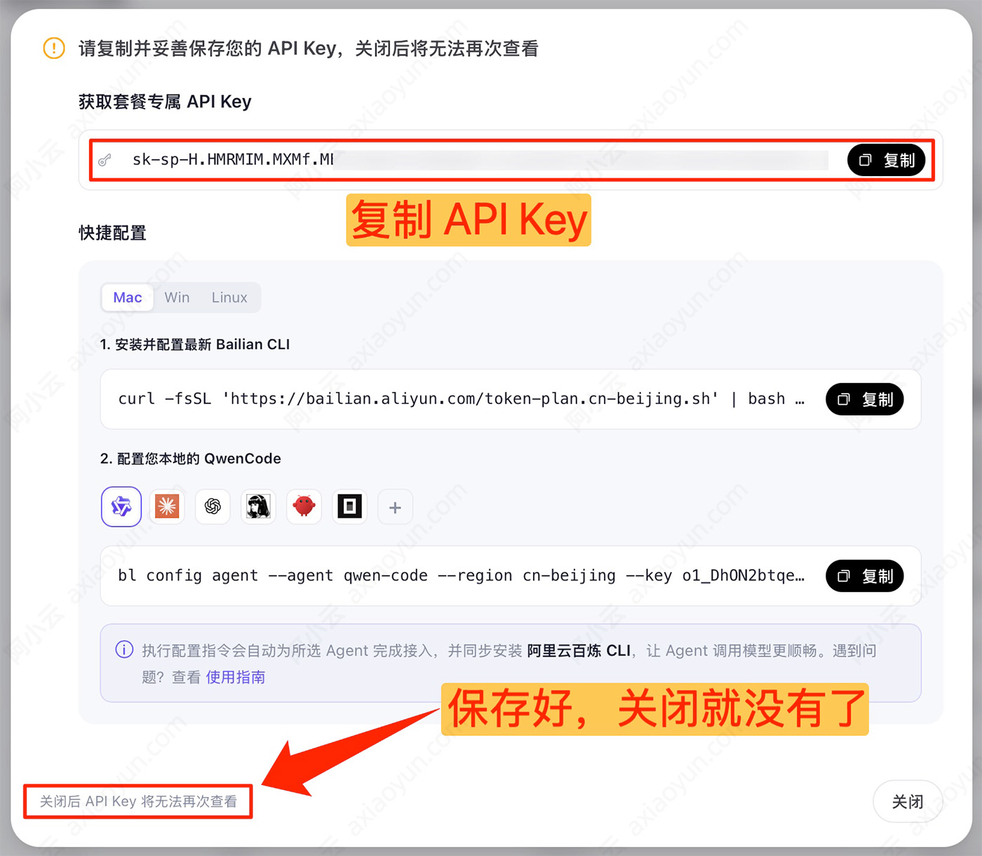Copy the API Key using 复制 button
Screen dimensions: 982x856
pos(887,161)
